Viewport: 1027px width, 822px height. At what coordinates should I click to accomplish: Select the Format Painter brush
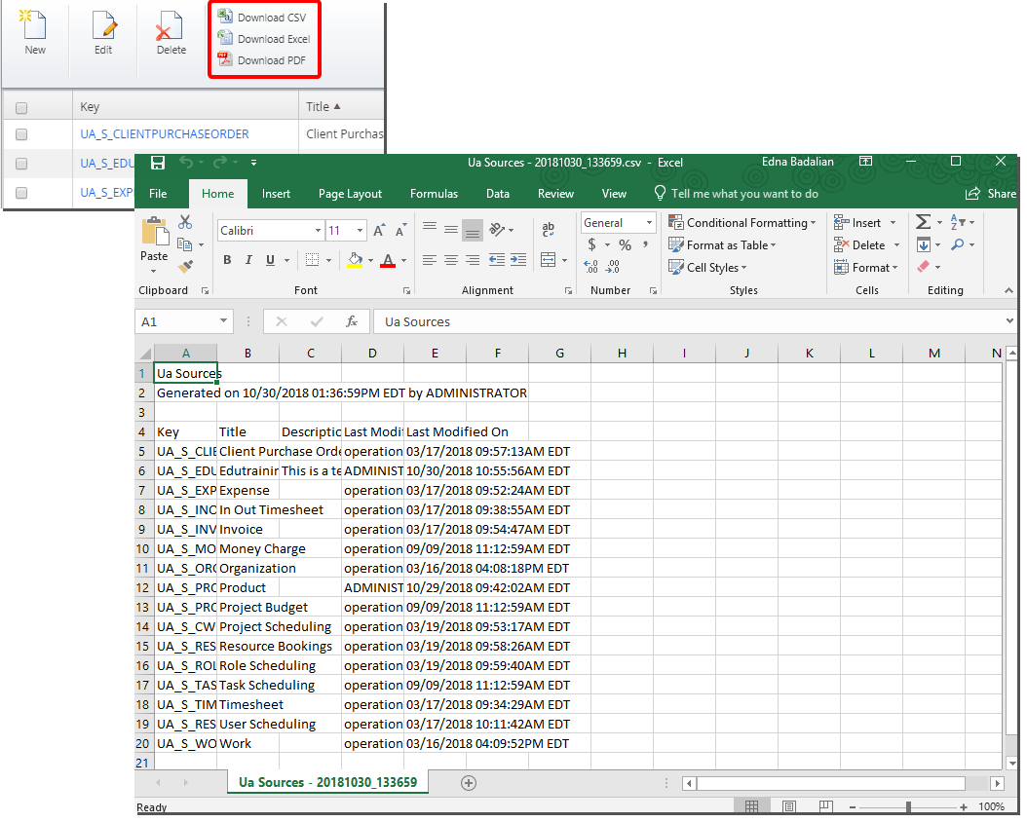tap(185, 266)
